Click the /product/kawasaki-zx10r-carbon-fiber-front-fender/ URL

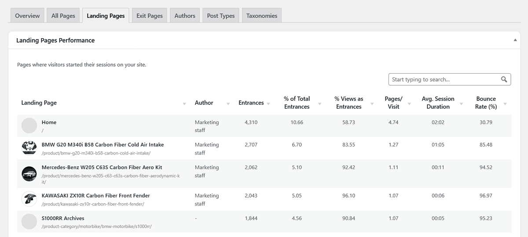pos(93,204)
